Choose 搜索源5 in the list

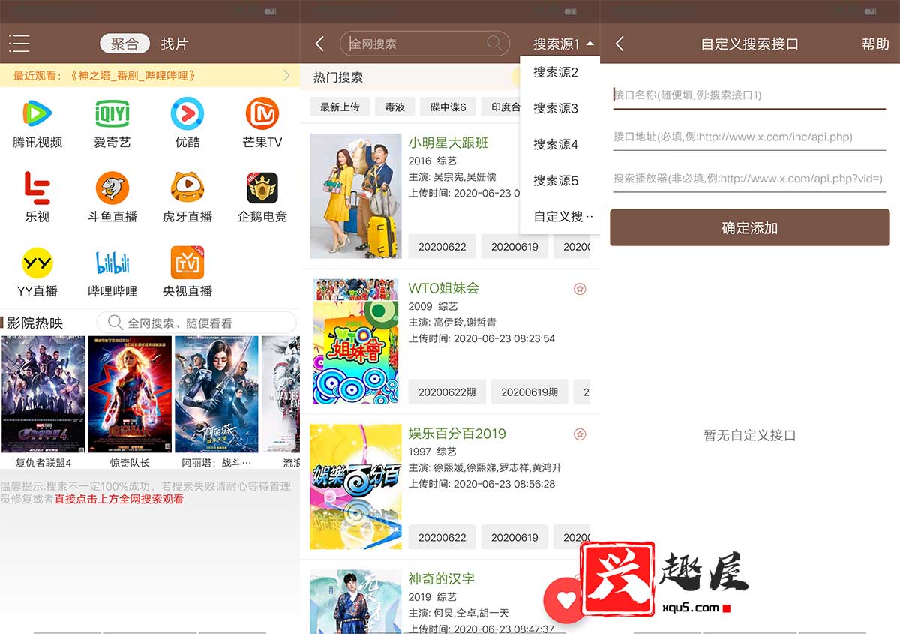(556, 180)
